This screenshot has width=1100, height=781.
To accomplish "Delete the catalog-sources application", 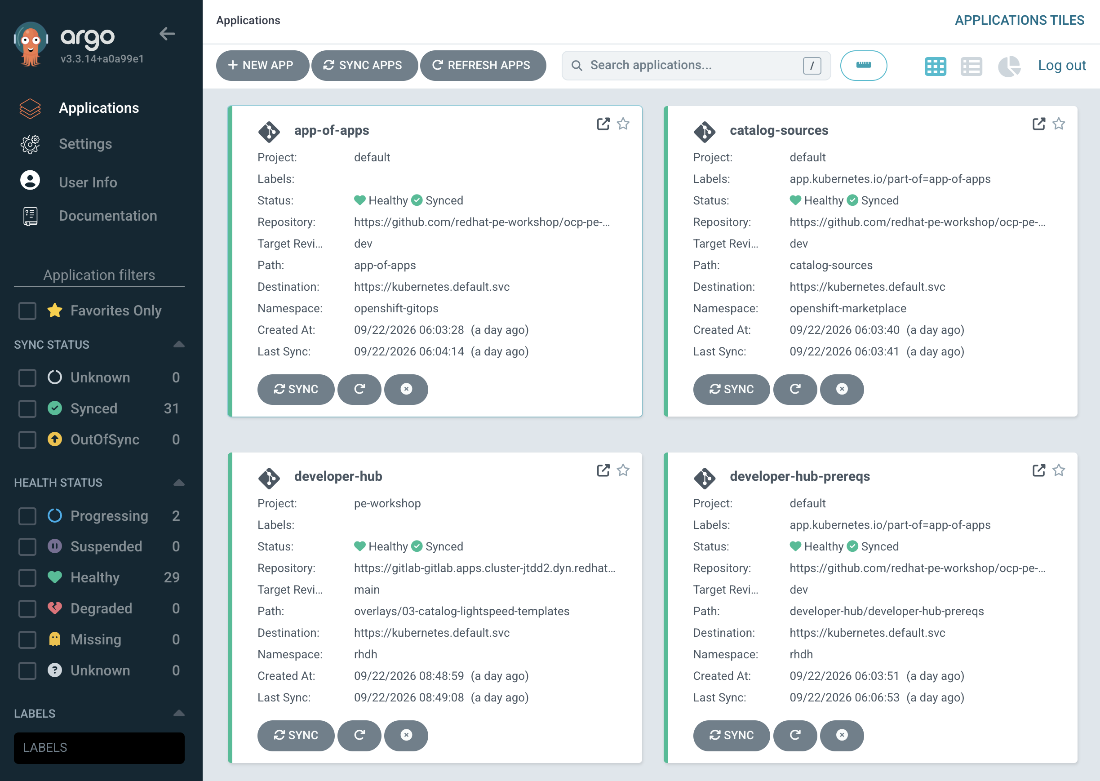I will click(x=842, y=389).
